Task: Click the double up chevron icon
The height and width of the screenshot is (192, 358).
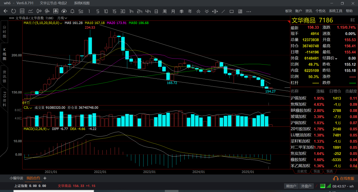Action: click(198, 11)
